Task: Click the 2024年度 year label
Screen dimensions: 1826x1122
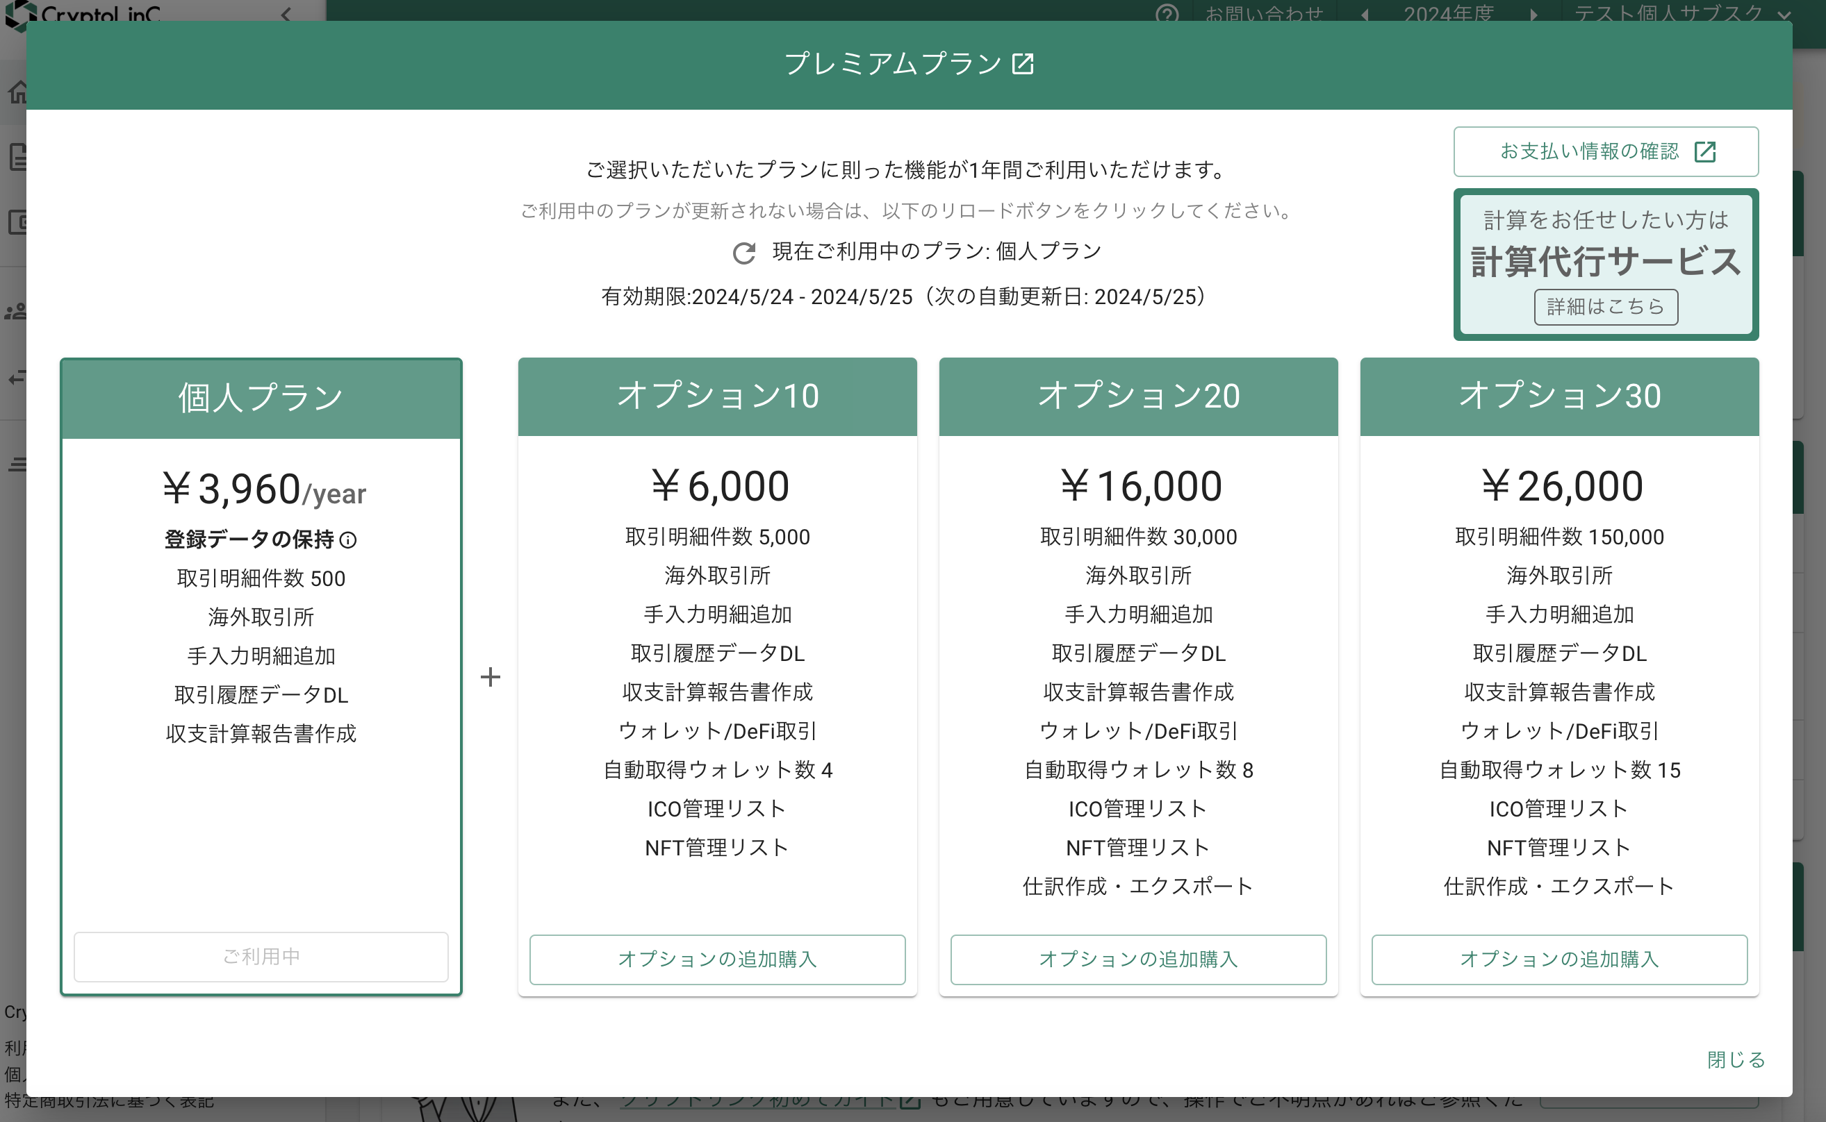Action: 1448,14
